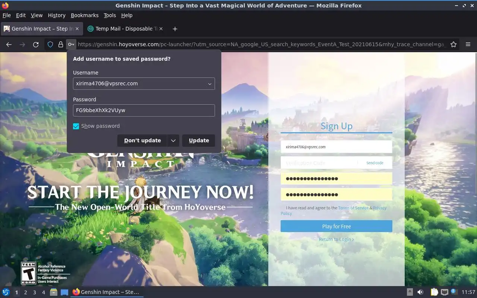
Task: Click the confirm password field in Sign Up
Action: [337, 194]
